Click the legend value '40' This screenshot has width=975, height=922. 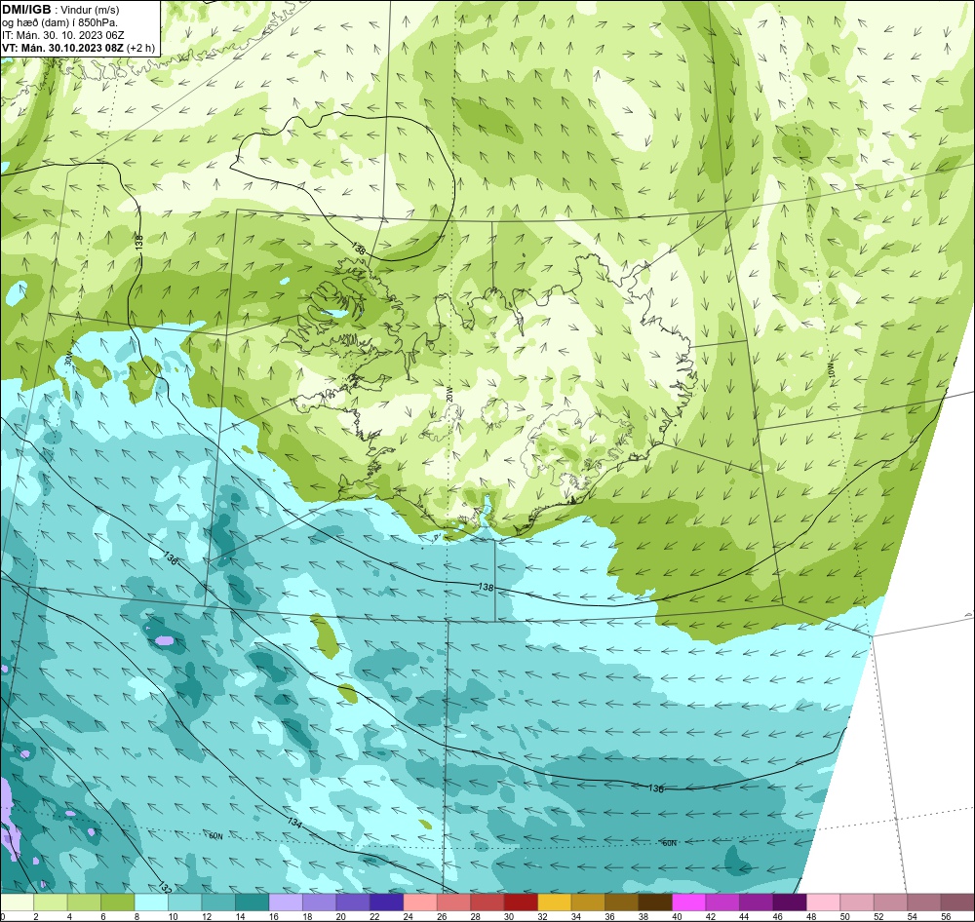(677, 916)
